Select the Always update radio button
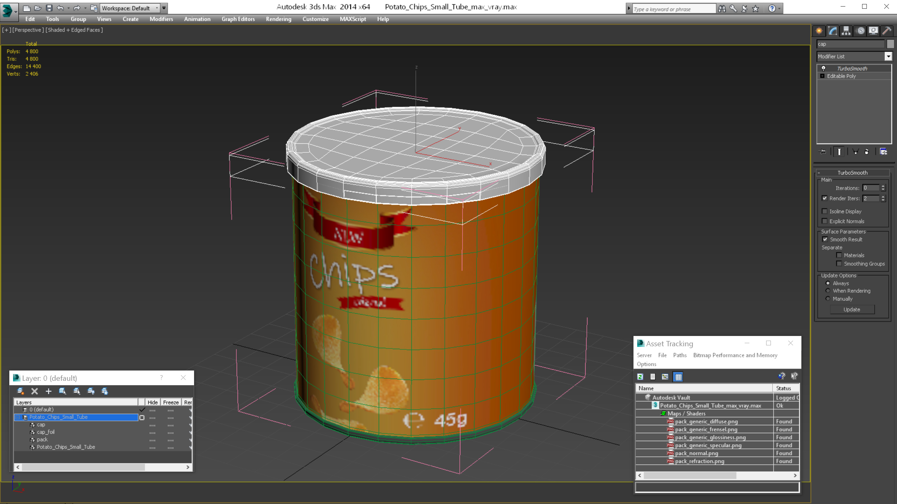 pyautogui.click(x=828, y=283)
